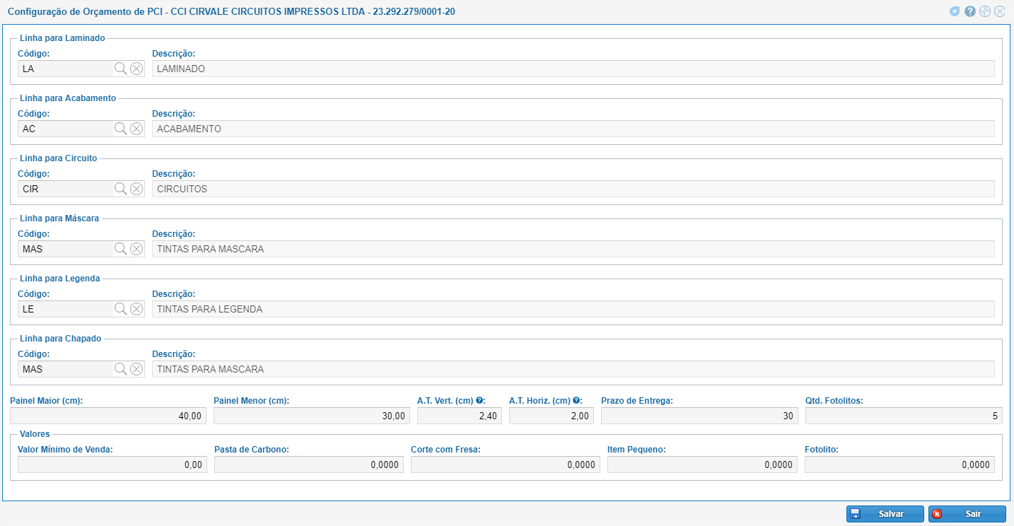The height and width of the screenshot is (526, 1014).
Task: Search codes for Linha para Máscara
Action: (121, 249)
